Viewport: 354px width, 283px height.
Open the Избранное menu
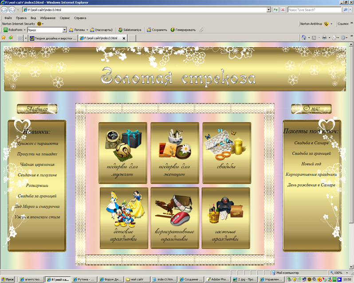47,18
